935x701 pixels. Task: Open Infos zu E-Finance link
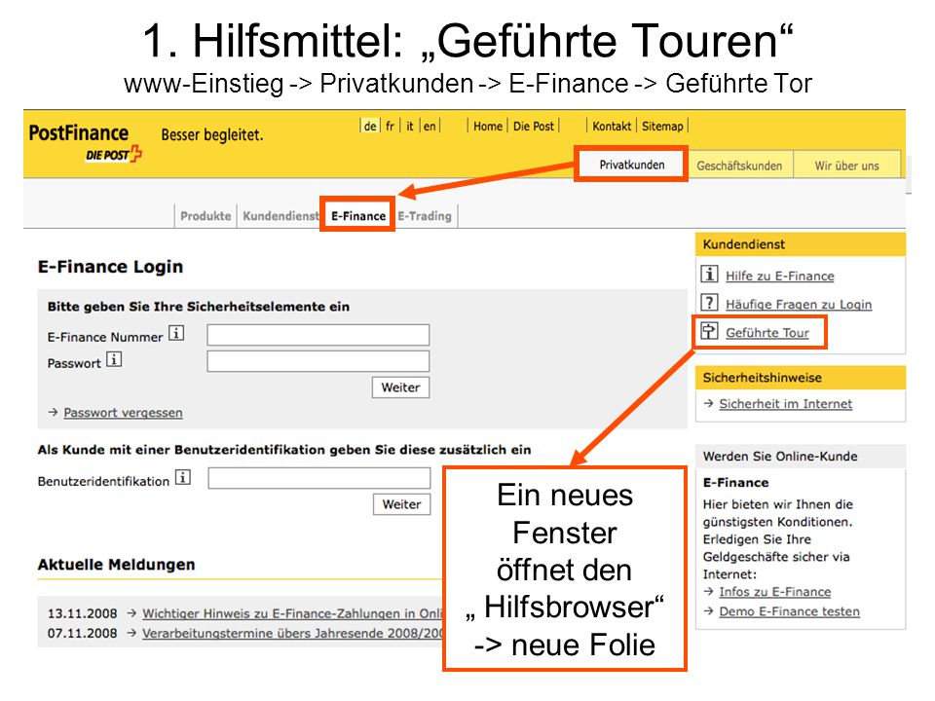tap(774, 591)
